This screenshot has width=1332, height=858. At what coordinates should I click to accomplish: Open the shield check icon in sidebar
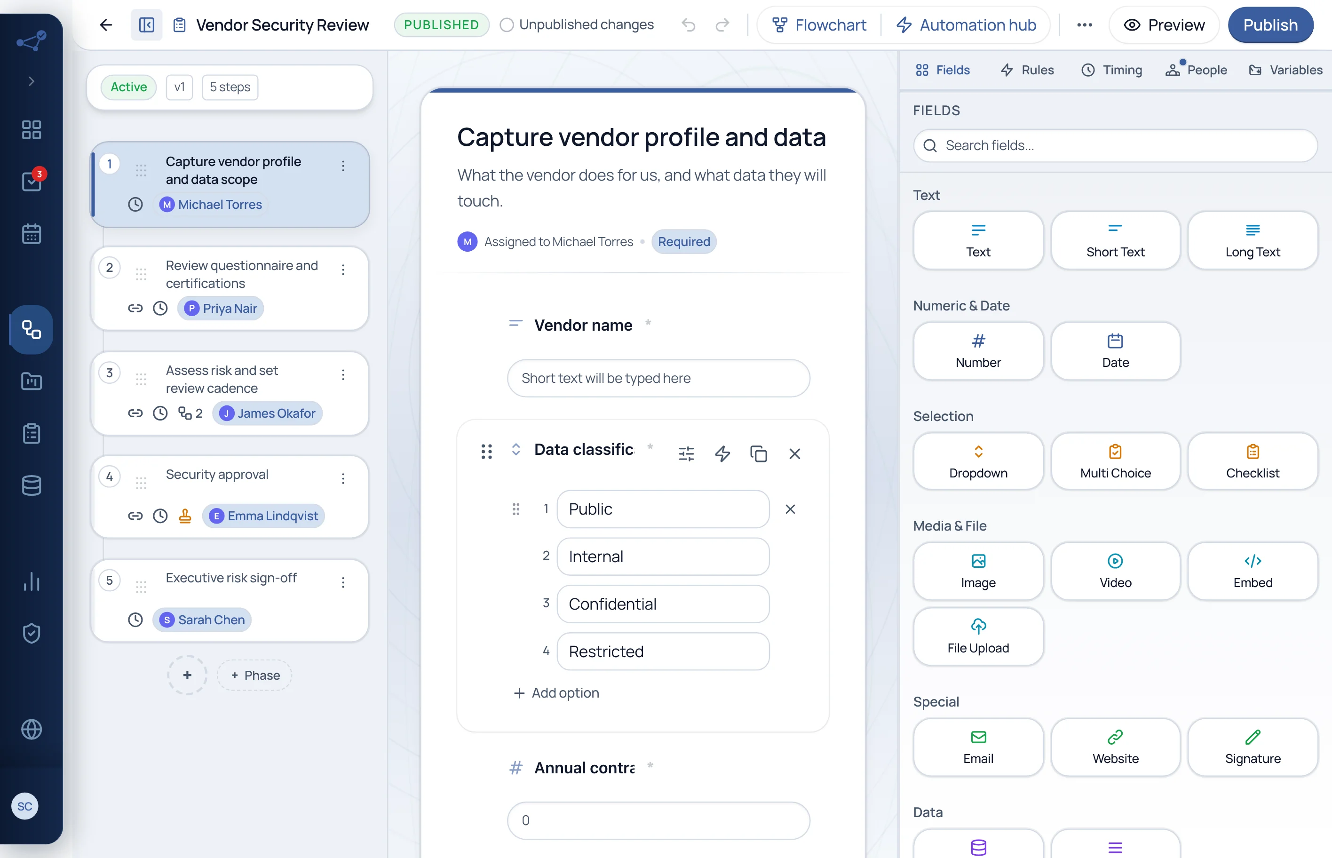31,633
